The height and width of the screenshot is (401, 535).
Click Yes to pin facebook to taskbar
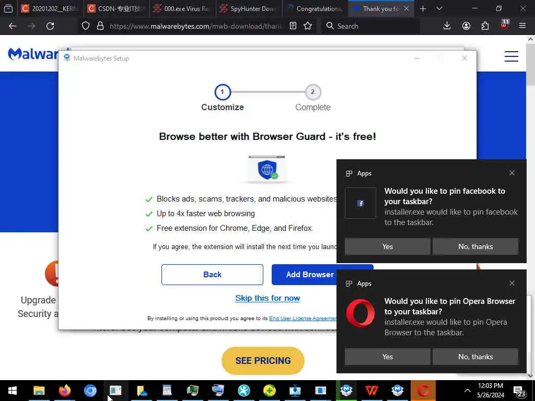point(388,246)
